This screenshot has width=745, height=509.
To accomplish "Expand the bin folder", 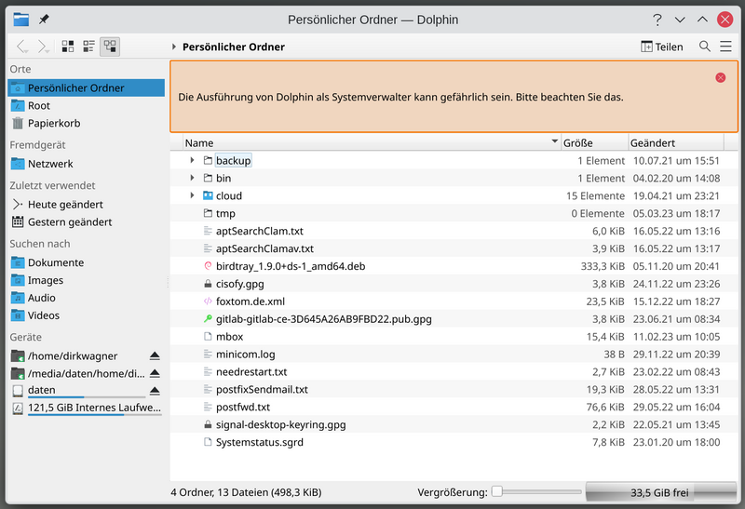I will coord(192,178).
